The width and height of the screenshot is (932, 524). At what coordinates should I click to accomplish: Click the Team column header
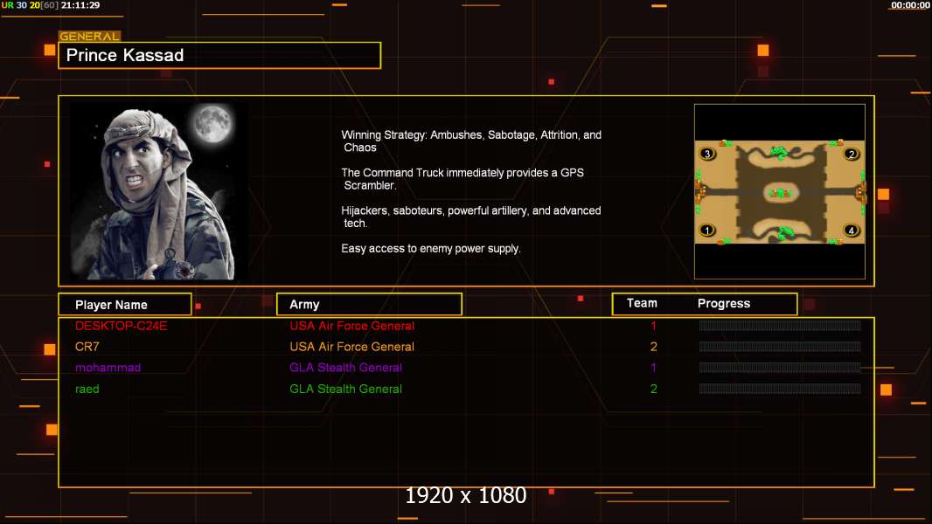click(642, 303)
